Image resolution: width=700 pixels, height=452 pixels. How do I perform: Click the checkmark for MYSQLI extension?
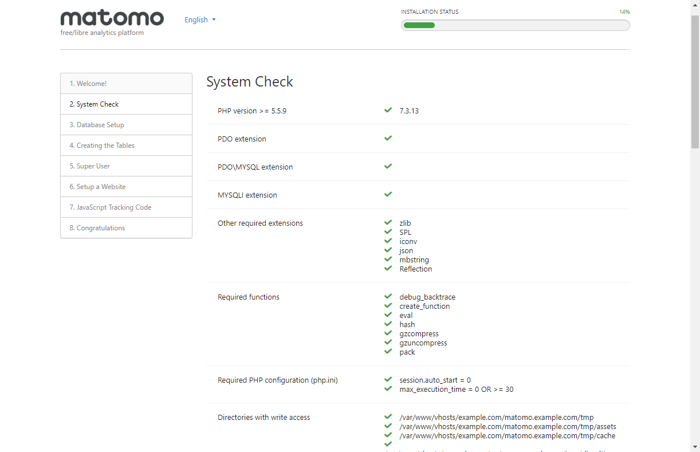pos(388,195)
